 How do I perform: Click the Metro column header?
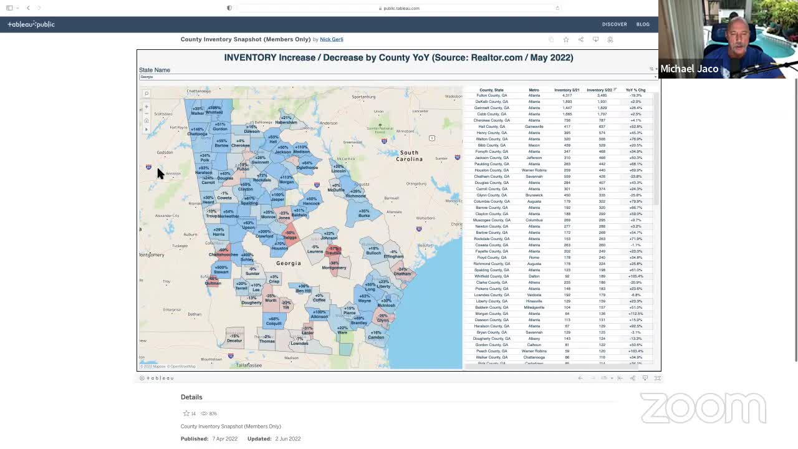click(x=534, y=90)
